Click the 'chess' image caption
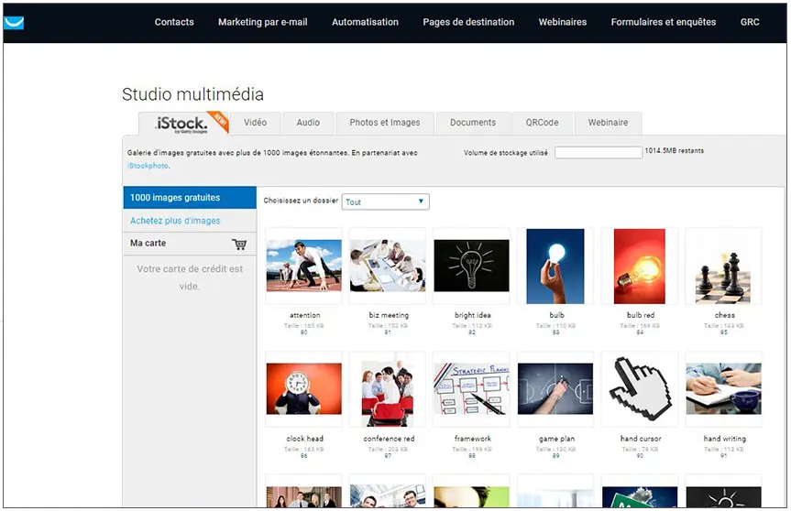Screen dimensions: 791x511 (725, 315)
